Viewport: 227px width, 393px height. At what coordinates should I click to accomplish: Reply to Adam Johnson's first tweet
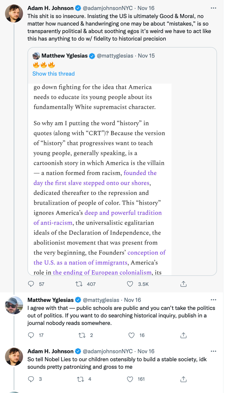coord(31,284)
